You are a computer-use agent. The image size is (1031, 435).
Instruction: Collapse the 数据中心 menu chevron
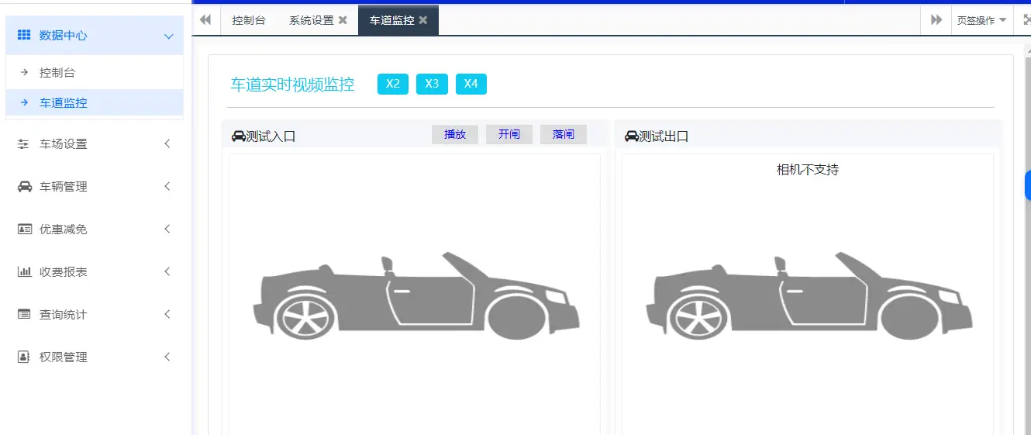168,36
